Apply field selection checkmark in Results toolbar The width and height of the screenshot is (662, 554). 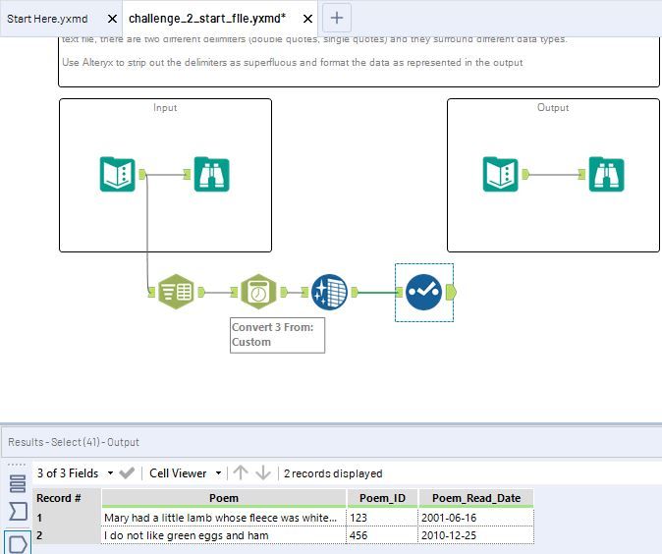(x=127, y=472)
